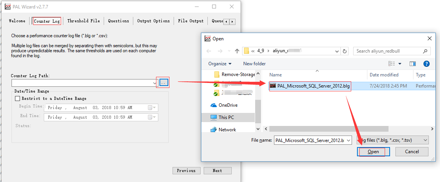Click the Previous button
The height and width of the screenshot is (182, 440).
[x=186, y=170]
